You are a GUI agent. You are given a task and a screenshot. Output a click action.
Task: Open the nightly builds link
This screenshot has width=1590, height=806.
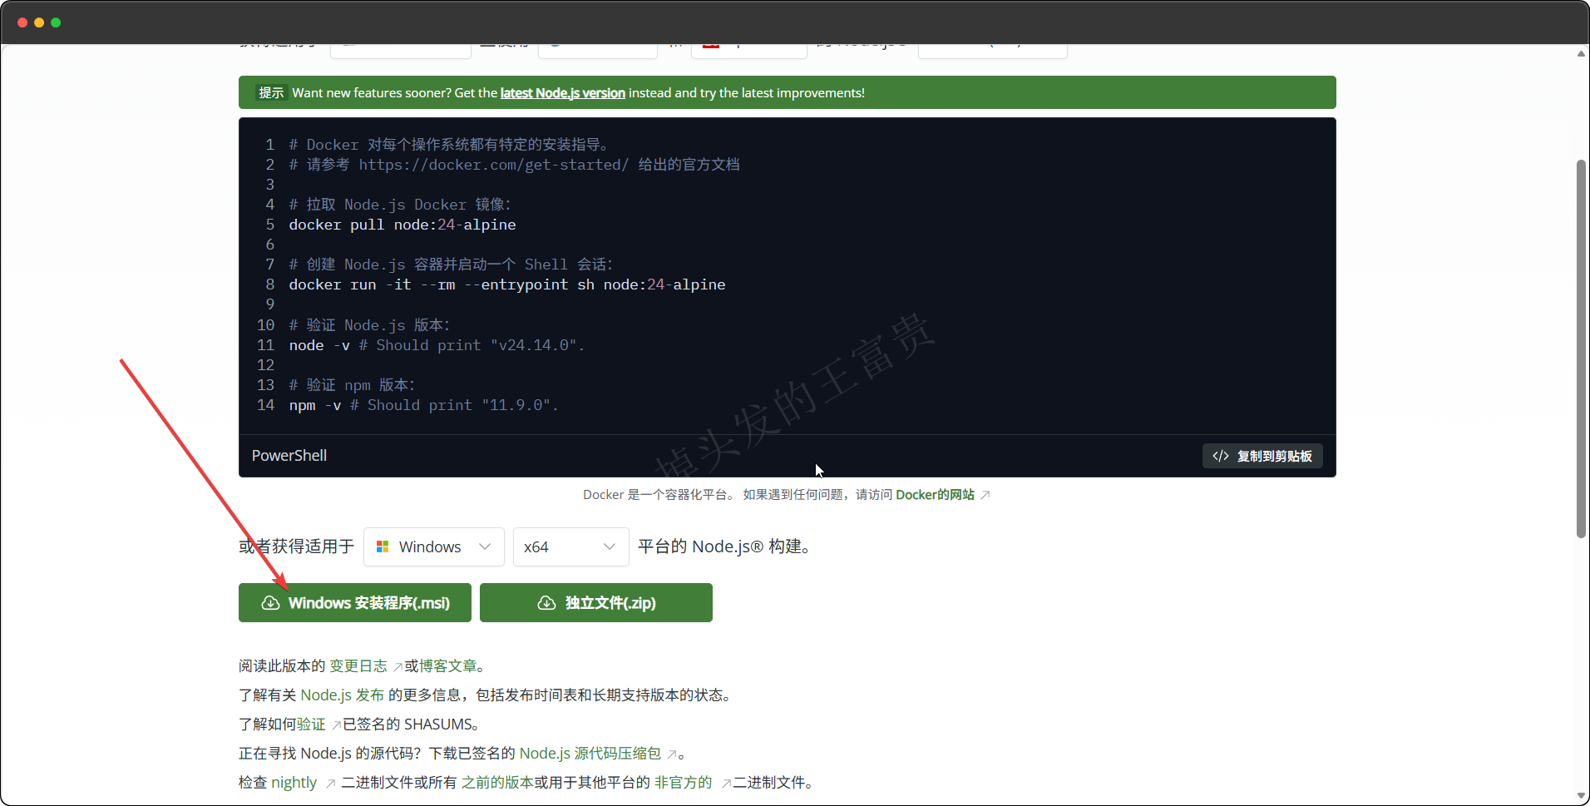click(x=294, y=783)
